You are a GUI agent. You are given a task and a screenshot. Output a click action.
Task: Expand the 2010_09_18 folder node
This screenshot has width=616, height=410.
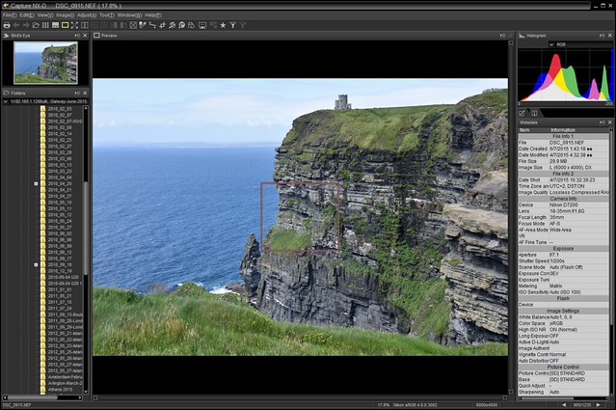click(x=36, y=264)
